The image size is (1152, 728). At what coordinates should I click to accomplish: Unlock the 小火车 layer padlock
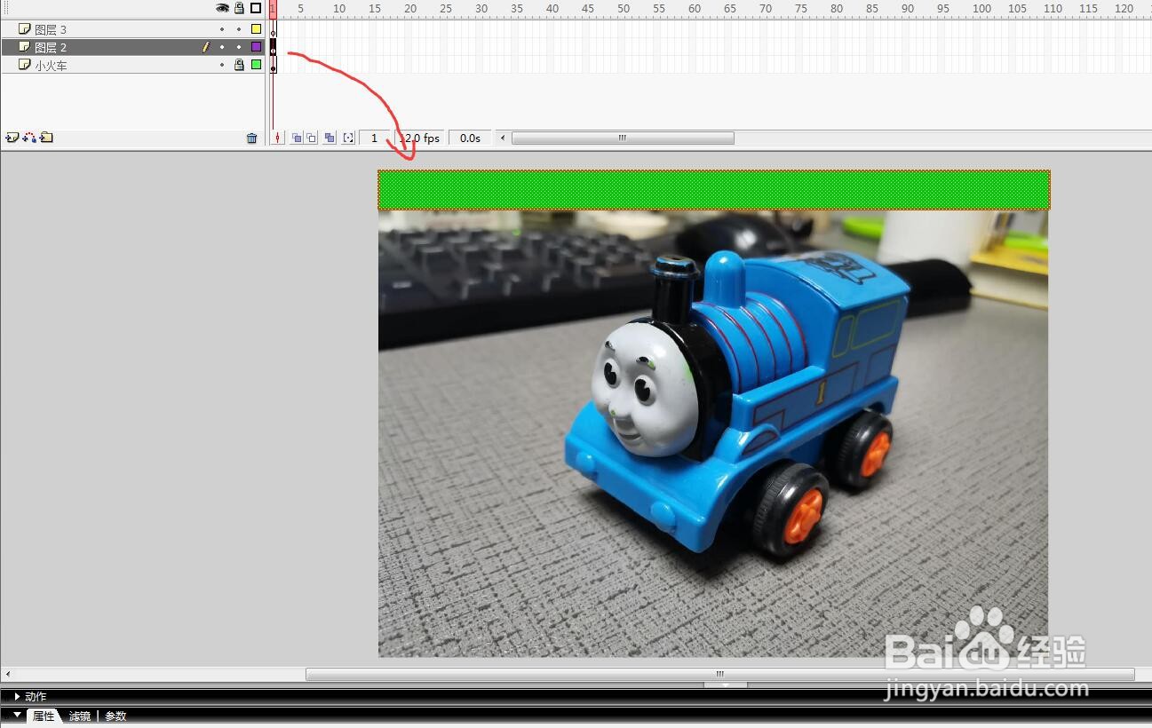pyautogui.click(x=239, y=65)
